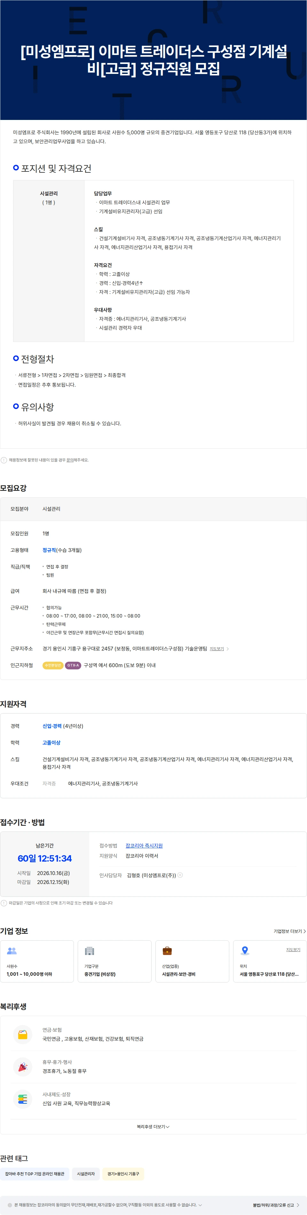The image size is (307, 1215).
Task: Click the 휴무·휴가·행사 party icon
Action: [23, 1066]
